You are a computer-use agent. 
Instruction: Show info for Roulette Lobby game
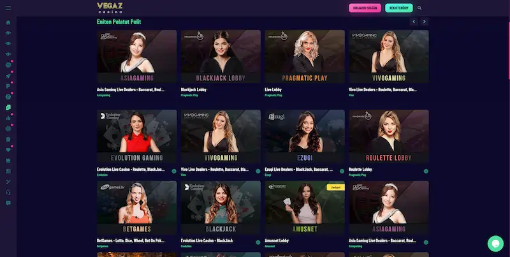click(x=426, y=171)
